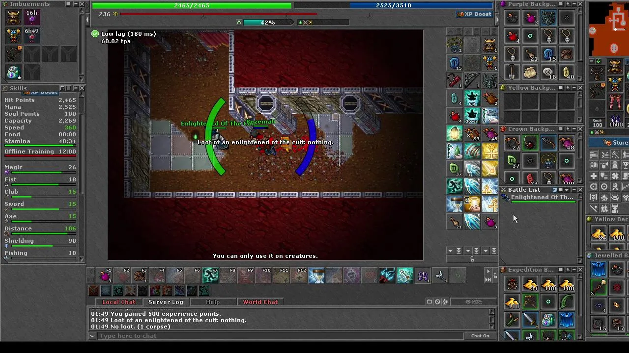Open a new chat channel button
Viewport: 629px width, 353px height.
click(429, 302)
